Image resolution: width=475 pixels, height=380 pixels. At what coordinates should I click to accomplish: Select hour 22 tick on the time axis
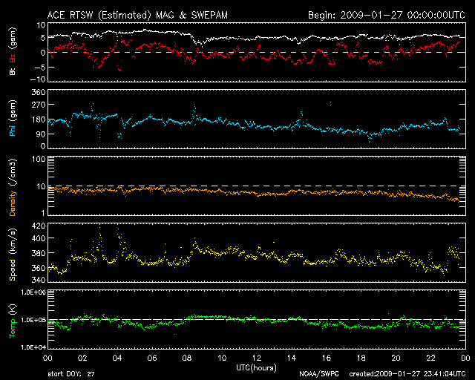click(430, 357)
